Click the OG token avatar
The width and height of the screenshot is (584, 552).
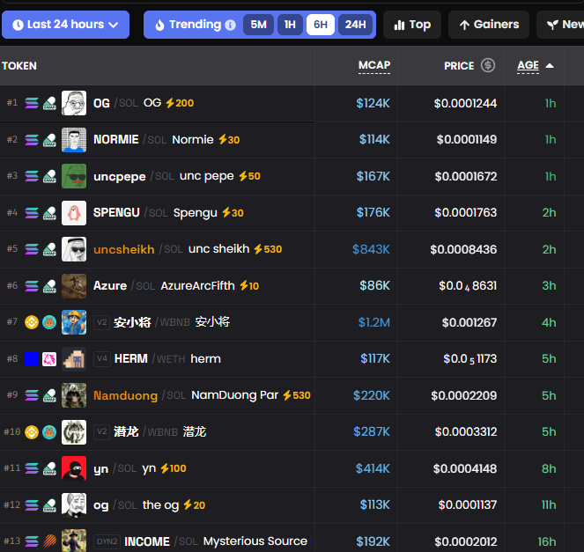click(74, 103)
